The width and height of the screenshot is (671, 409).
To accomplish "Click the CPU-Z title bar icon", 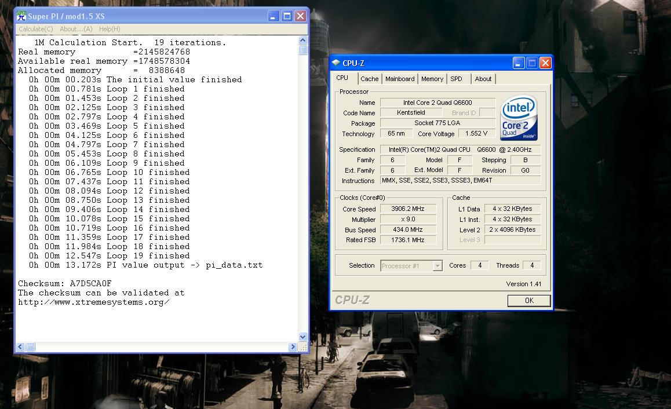I will pos(336,63).
